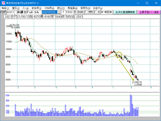Click the stock name field 弁護士ドットコム
Screen dimensions: 161x121
point(28,12)
